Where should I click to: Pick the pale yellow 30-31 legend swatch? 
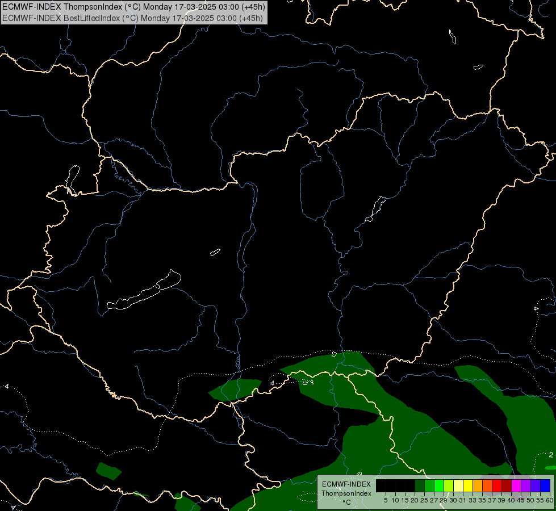(458, 485)
